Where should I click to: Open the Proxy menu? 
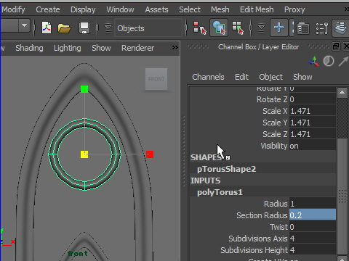(294, 9)
